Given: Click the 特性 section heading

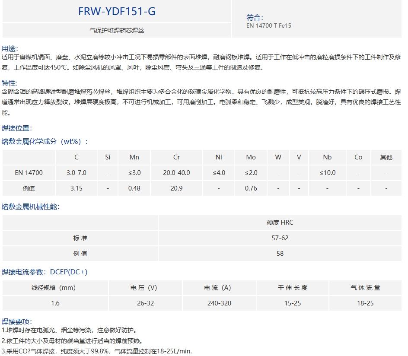Looking at the screenshot, I should [x=10, y=83].
